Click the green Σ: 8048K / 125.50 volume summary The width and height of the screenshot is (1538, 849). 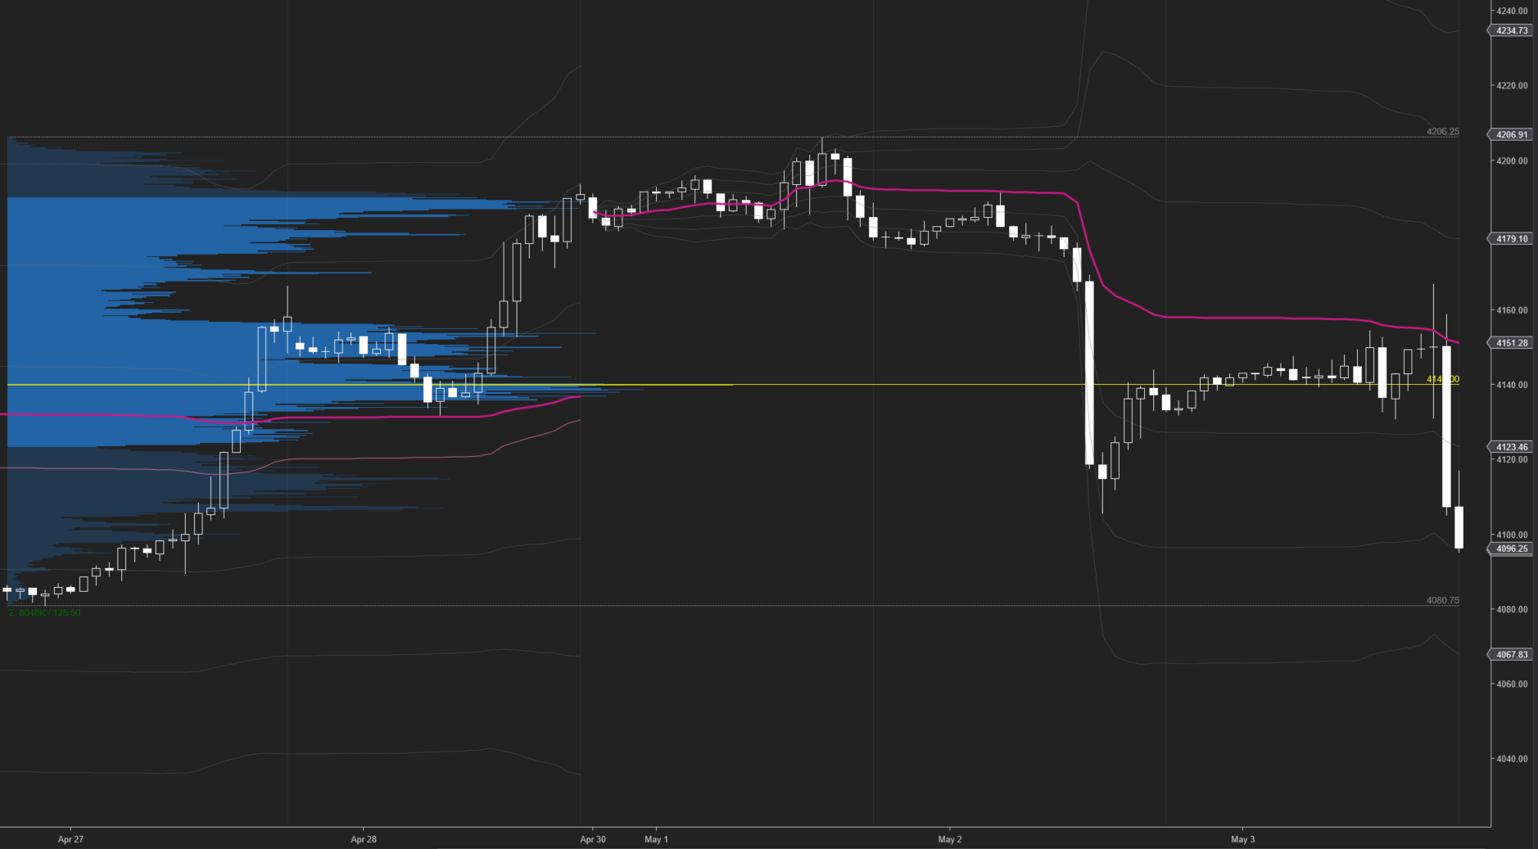[44, 612]
